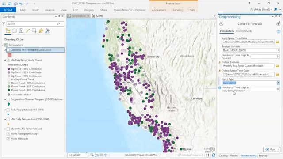
Task: Check the Monthly Max Temp Forecast layer
Action: point(8,129)
